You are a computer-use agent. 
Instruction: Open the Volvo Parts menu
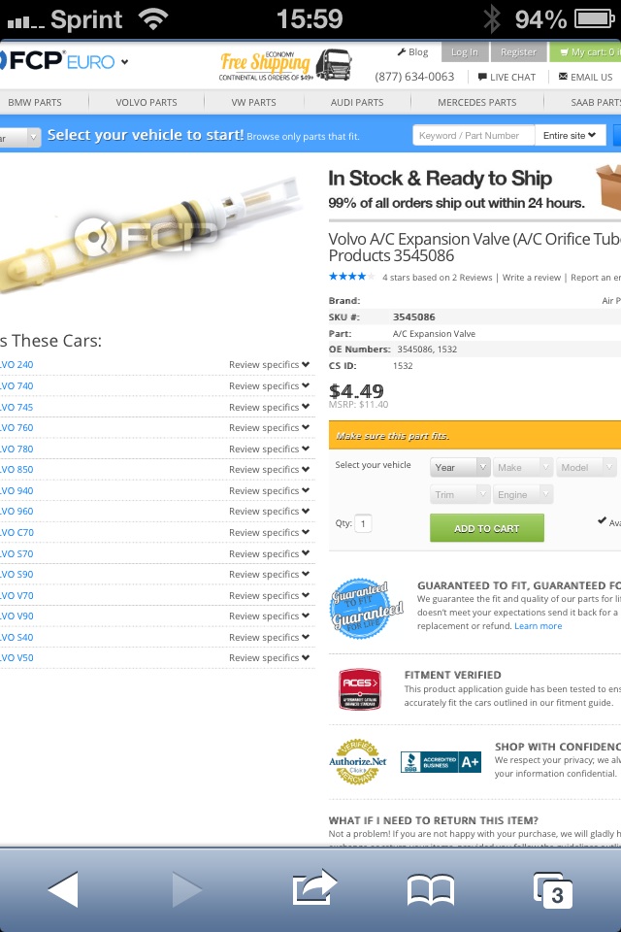pos(146,102)
